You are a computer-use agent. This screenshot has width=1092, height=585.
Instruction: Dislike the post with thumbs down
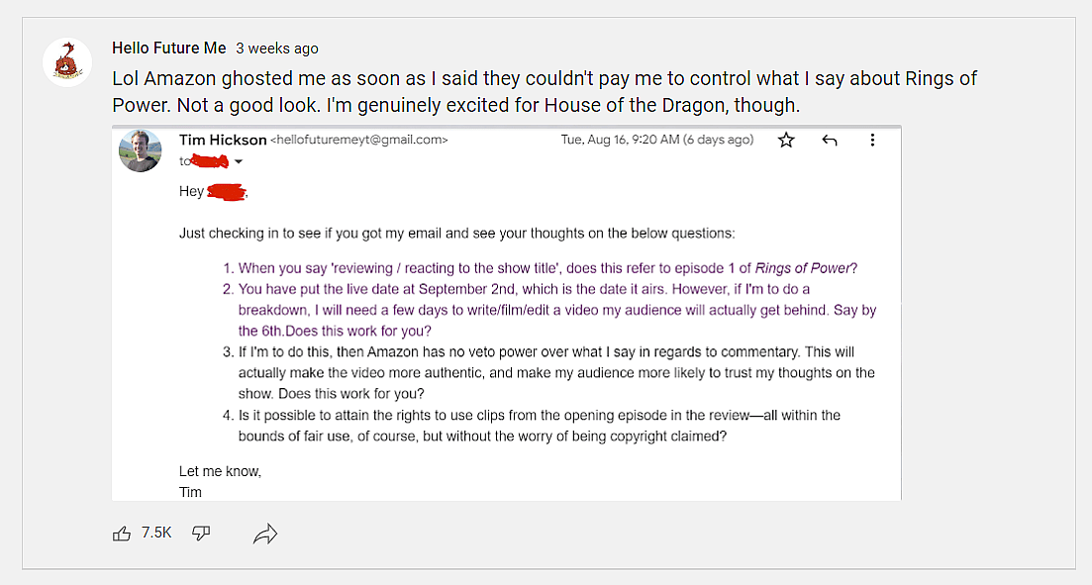pos(201,534)
